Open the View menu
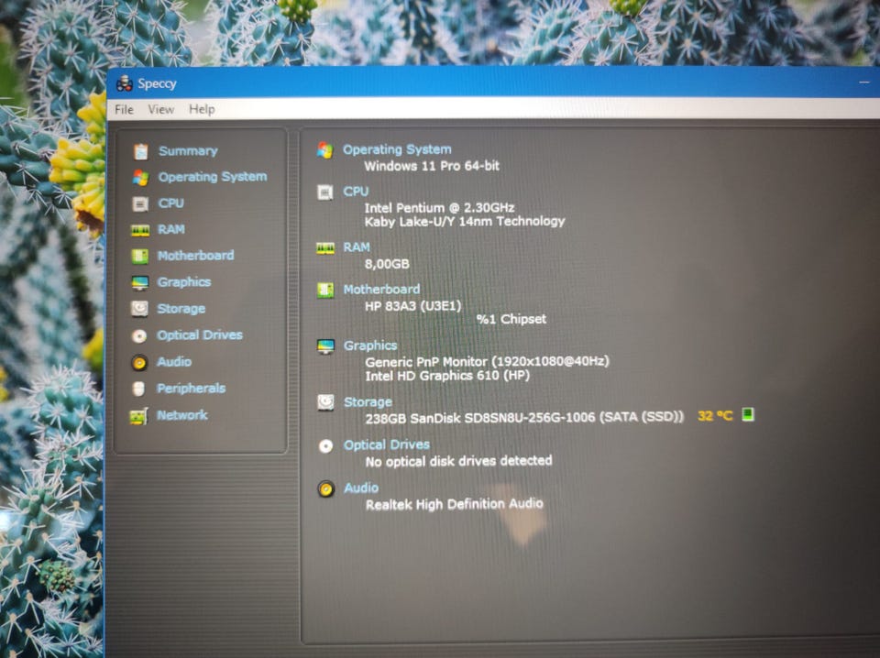 pyautogui.click(x=161, y=109)
